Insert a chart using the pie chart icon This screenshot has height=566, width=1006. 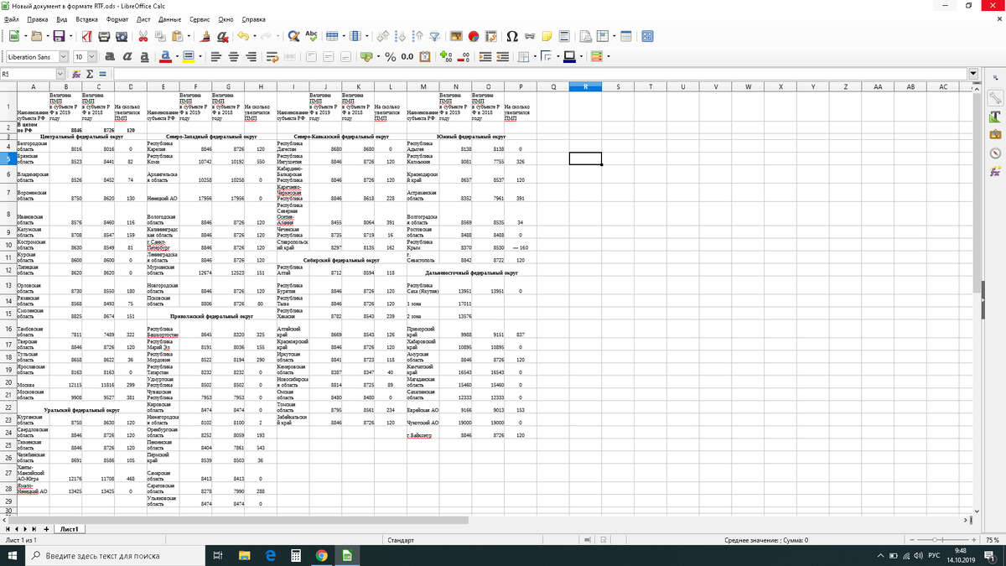pyautogui.click(x=473, y=36)
